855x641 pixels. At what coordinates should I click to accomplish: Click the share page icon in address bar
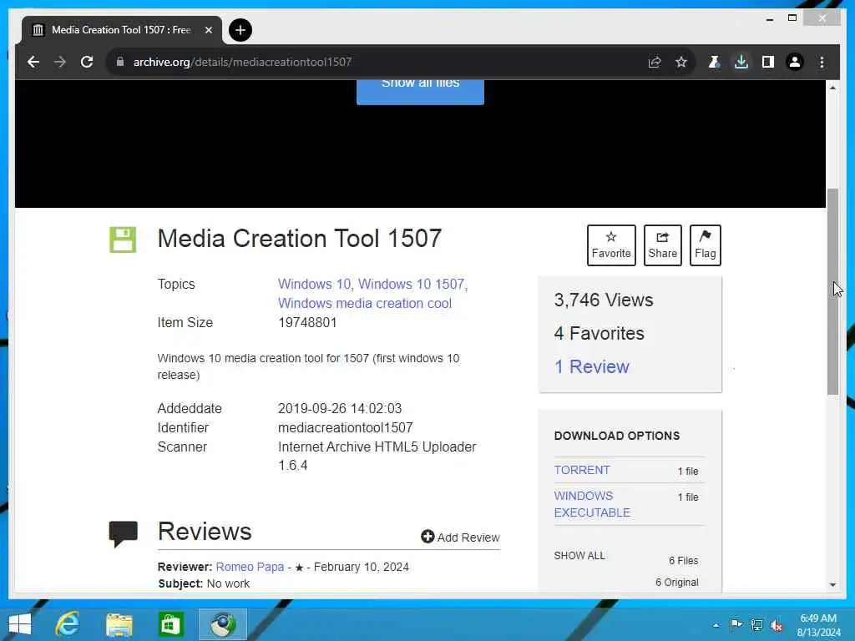point(655,62)
